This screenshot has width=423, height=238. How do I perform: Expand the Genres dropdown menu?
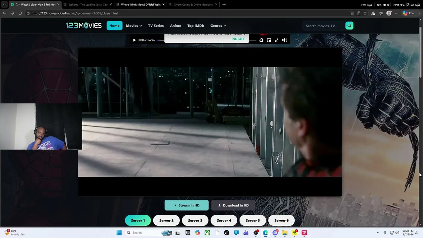(218, 26)
